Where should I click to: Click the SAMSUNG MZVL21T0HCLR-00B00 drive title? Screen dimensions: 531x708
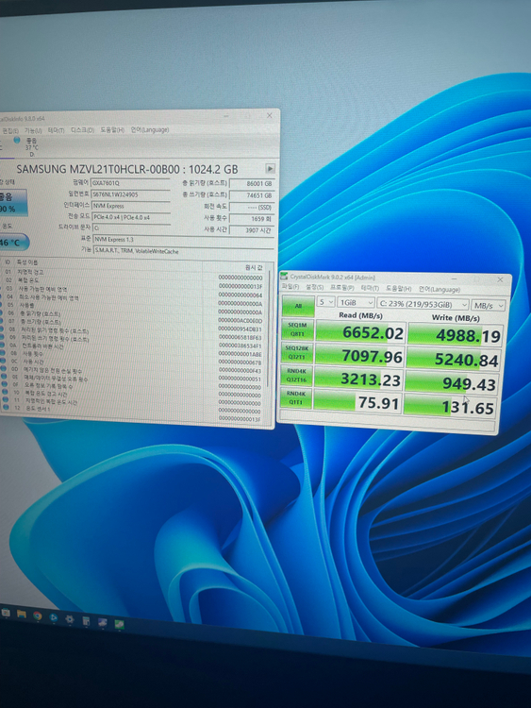pos(127,169)
